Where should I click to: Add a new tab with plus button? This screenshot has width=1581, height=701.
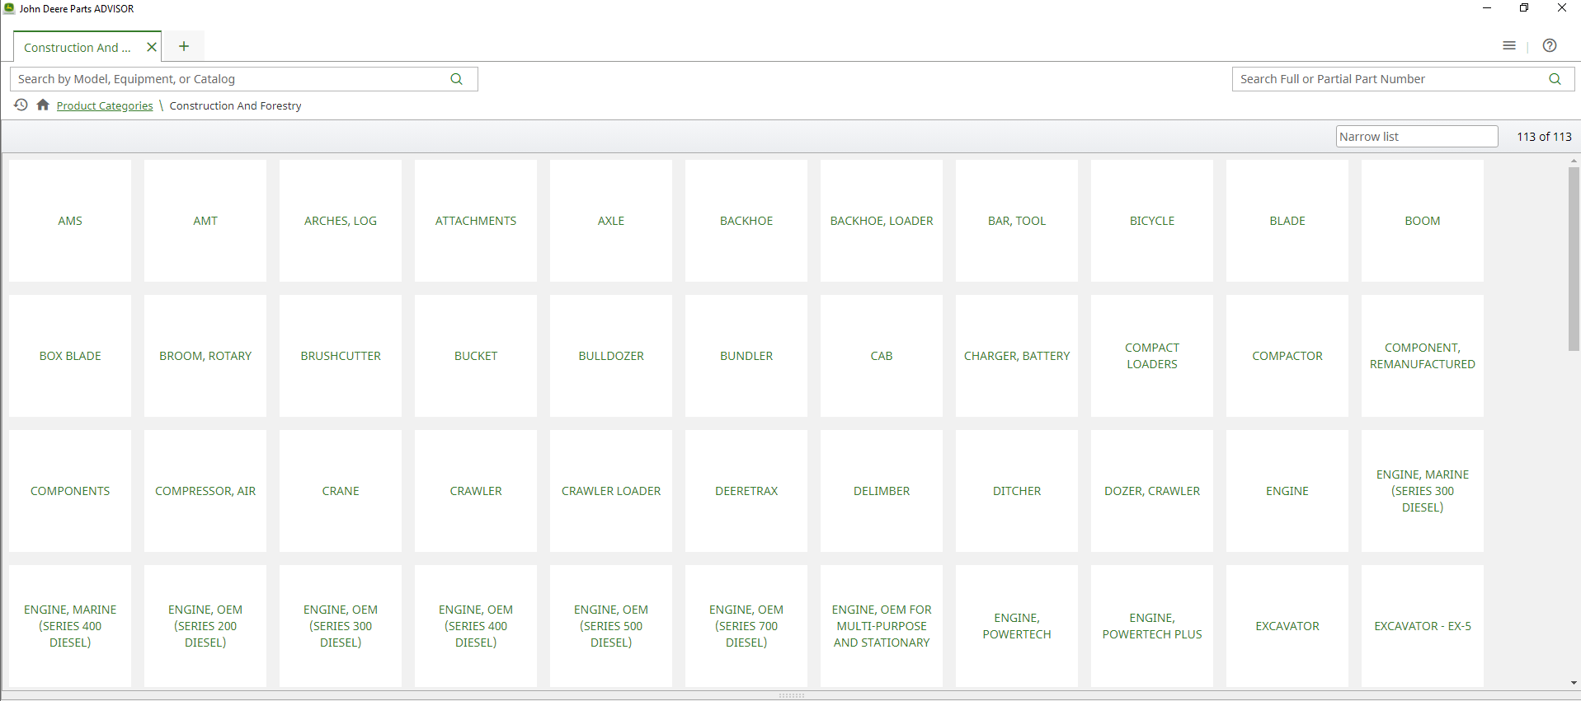184,46
